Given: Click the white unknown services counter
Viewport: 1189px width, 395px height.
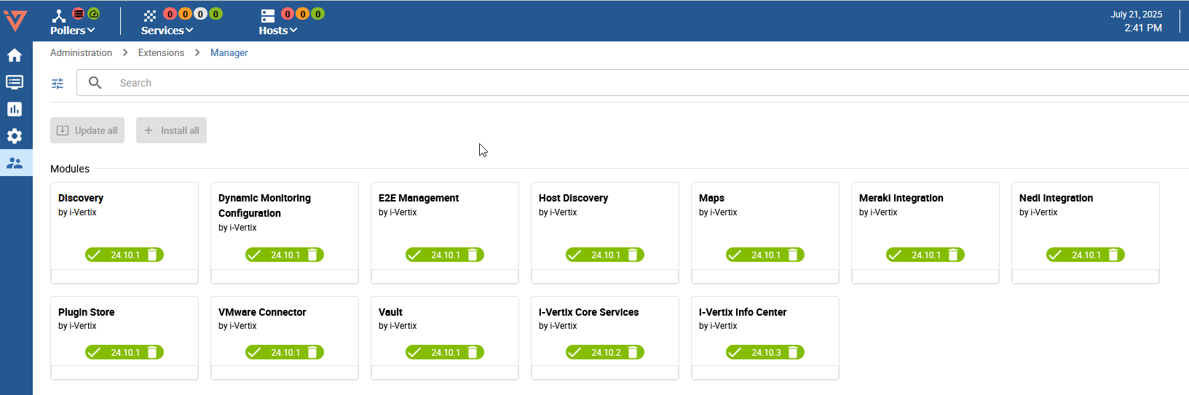Looking at the screenshot, I should [x=200, y=14].
